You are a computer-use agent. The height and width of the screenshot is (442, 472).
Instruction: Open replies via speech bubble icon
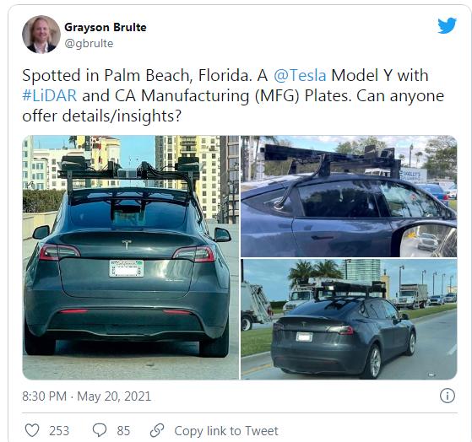tap(100, 430)
